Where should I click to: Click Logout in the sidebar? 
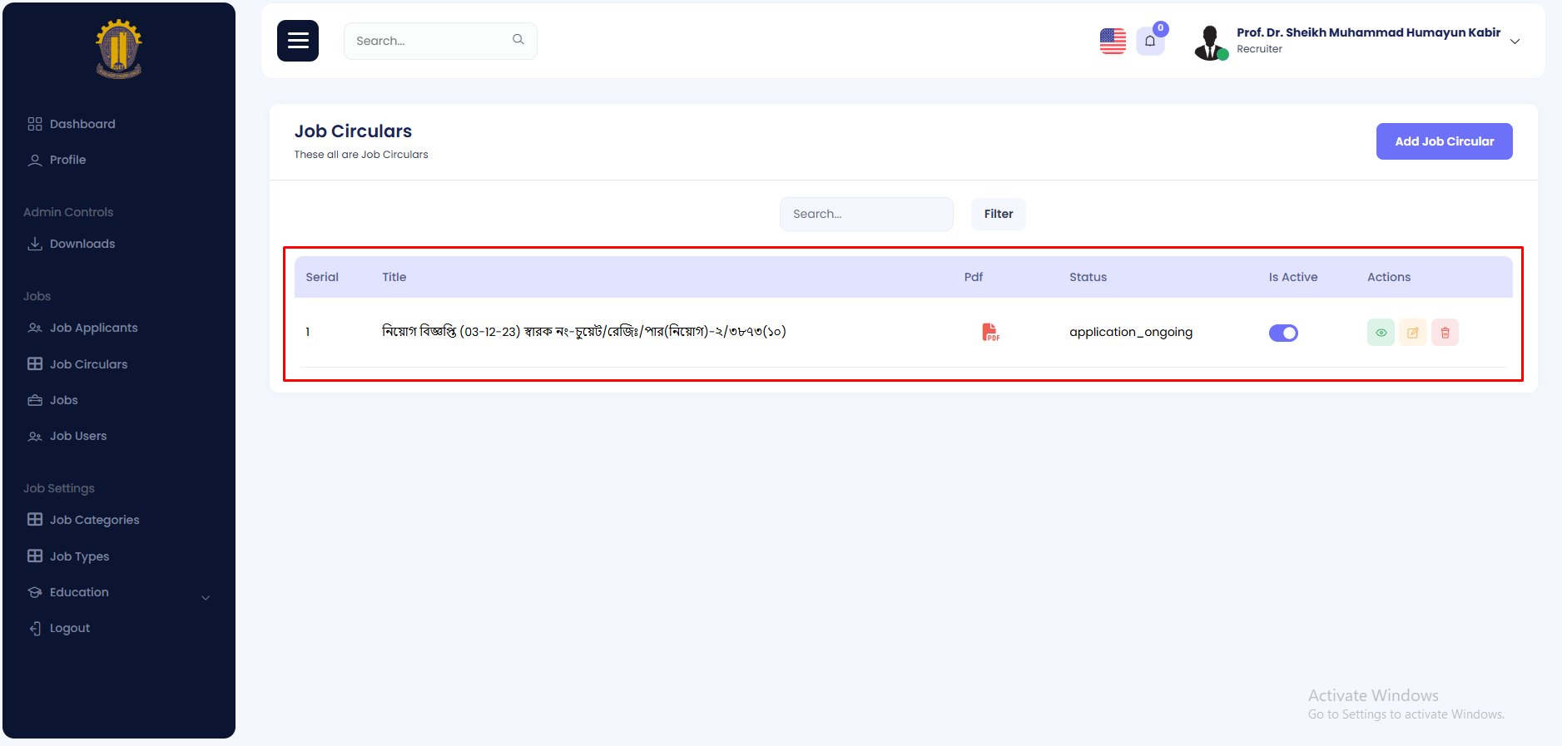point(70,628)
